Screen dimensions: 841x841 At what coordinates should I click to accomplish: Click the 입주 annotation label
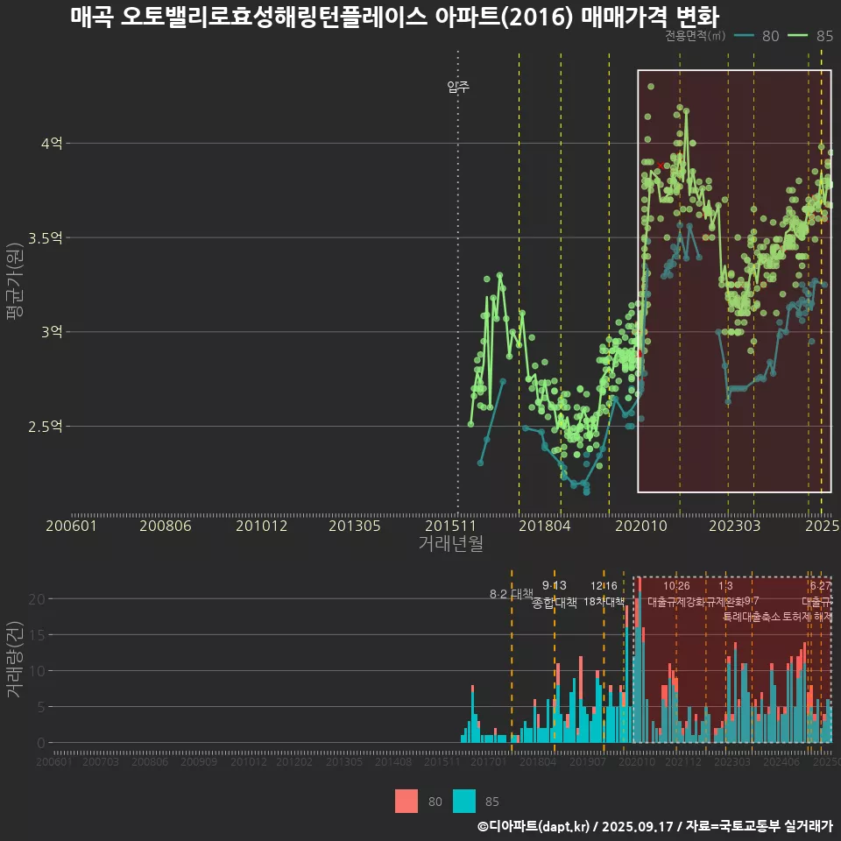point(458,87)
